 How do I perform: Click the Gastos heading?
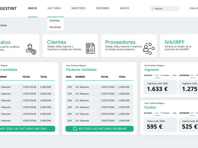tap(150, 107)
